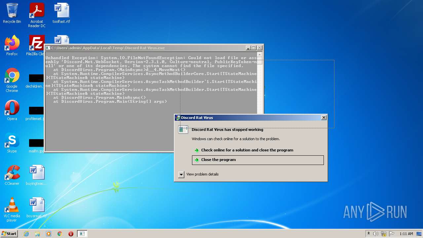The height and width of the screenshot is (238, 423).
Task: Click the 'Unhandled Exception' console line
Action: 151,58
